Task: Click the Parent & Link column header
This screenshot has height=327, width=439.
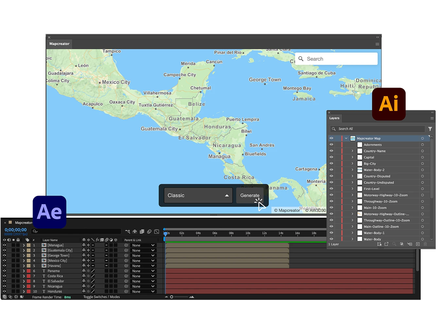Action: [133, 240]
